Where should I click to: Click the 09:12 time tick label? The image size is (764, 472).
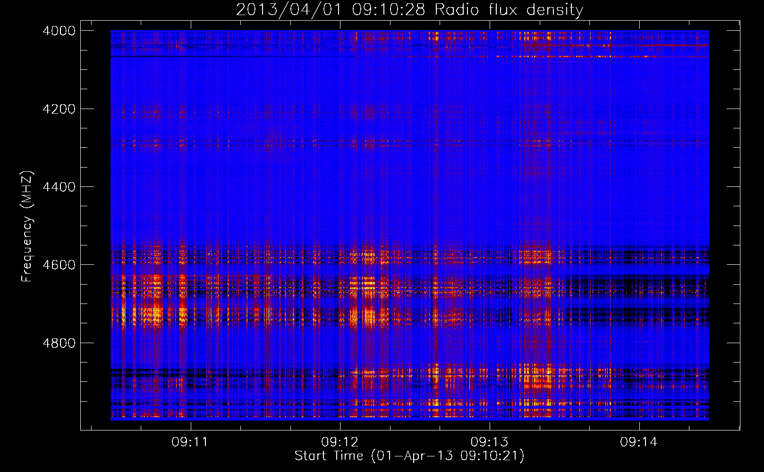[340, 442]
